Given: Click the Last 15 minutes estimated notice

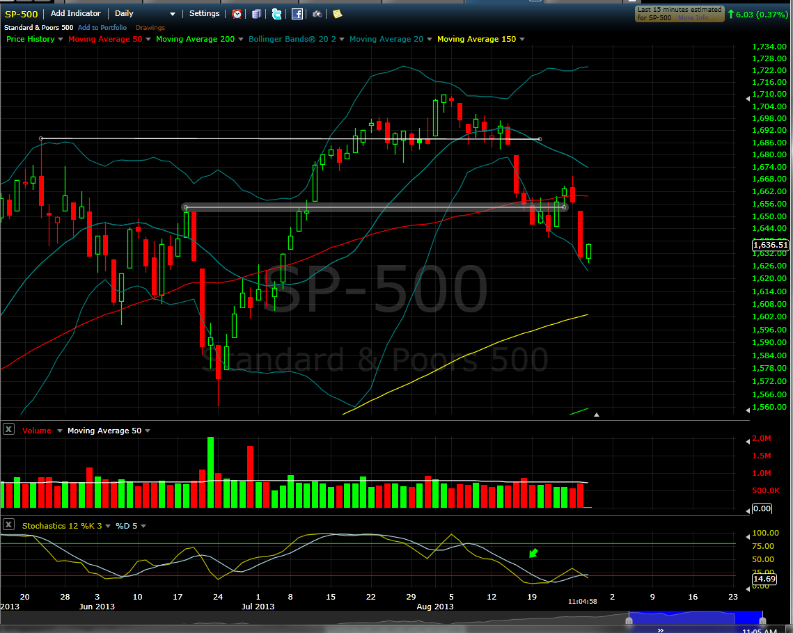Looking at the screenshot, I should [680, 14].
